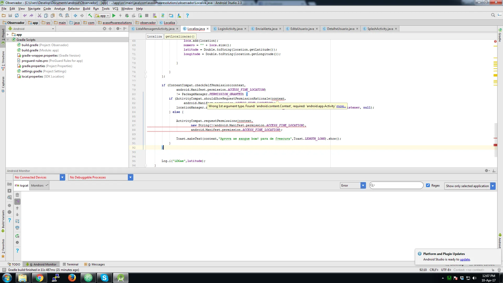Click the logcat print icon
Image resolution: width=503 pixels, height=283 pixels.
pos(17,228)
